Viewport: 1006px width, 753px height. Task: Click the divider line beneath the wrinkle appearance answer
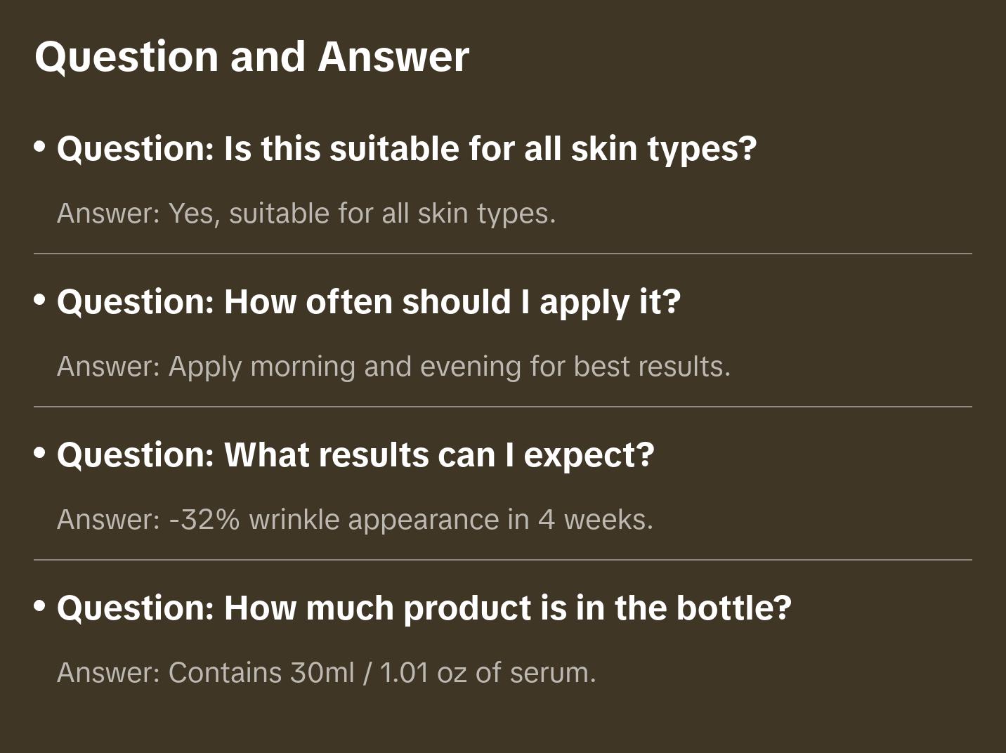503,560
